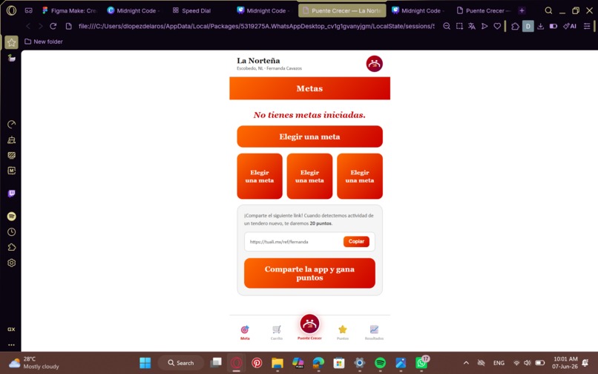
Task: Go forward with the browser forward arrow
Action: tap(40, 26)
